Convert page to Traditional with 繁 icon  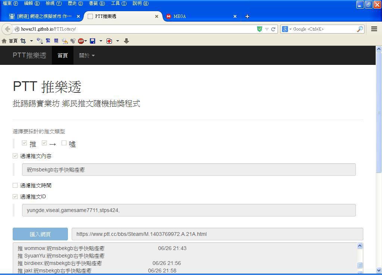[x=48, y=41]
